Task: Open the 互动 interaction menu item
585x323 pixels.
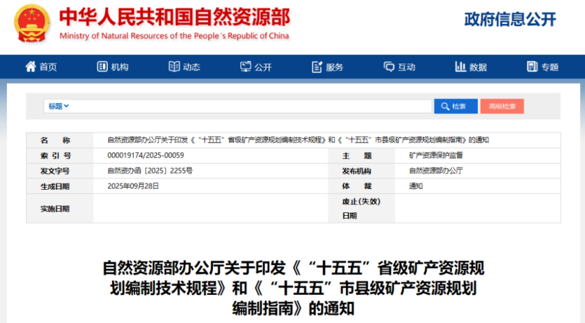Action: coord(407,67)
